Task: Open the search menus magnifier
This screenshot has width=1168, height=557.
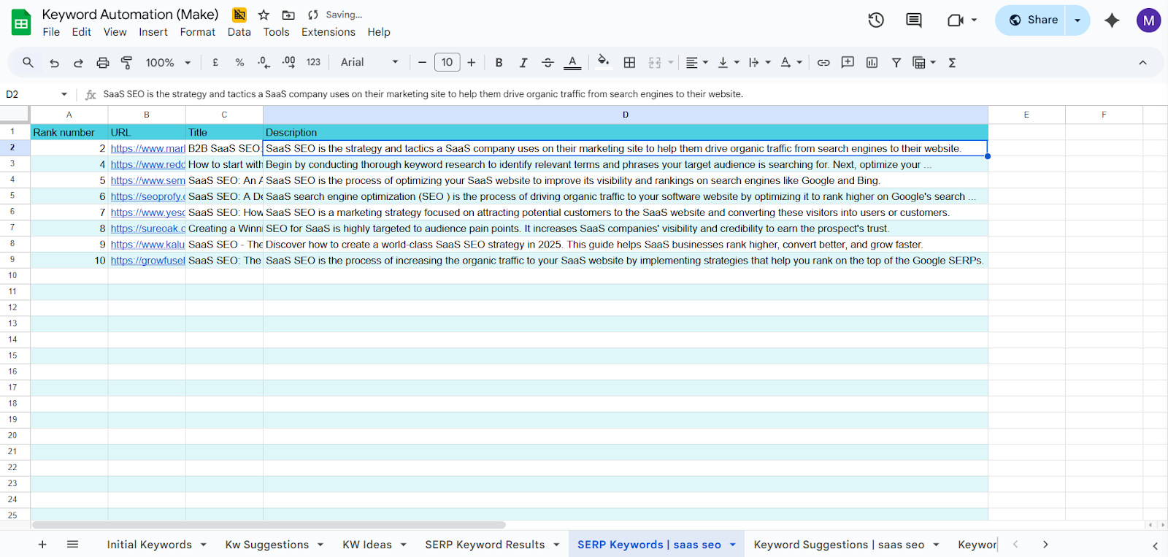Action: tap(28, 63)
